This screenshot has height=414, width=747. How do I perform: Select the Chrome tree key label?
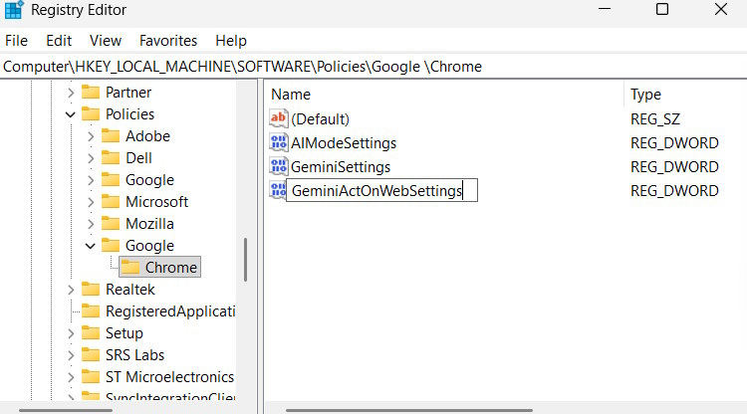click(171, 268)
